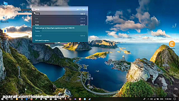
Task: Open Mail app from the taskbar
Action: pyautogui.click(x=56, y=99)
